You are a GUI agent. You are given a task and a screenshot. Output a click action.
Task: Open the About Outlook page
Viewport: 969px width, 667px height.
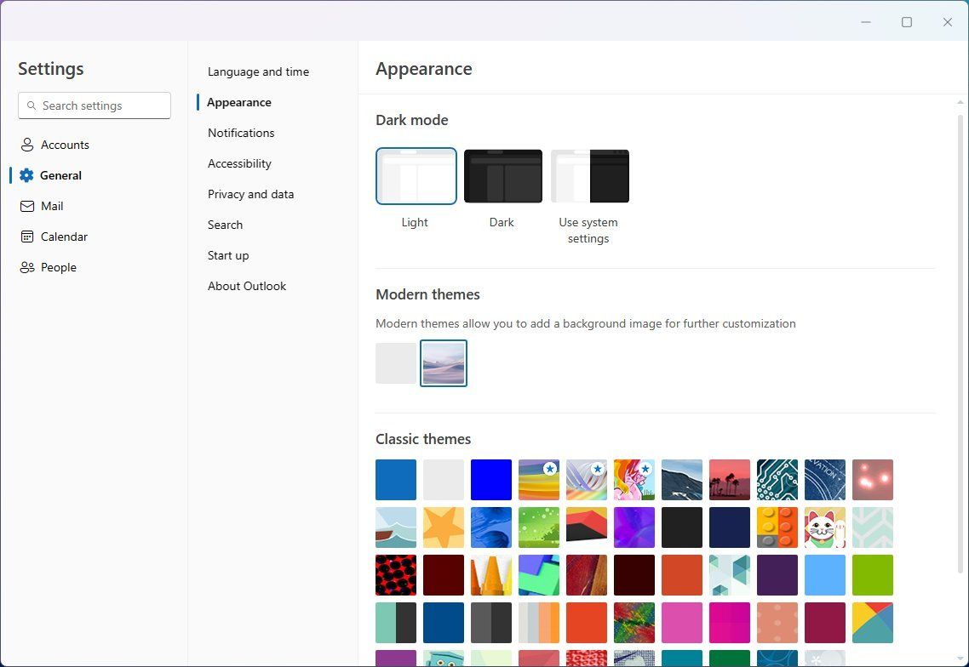pos(247,286)
